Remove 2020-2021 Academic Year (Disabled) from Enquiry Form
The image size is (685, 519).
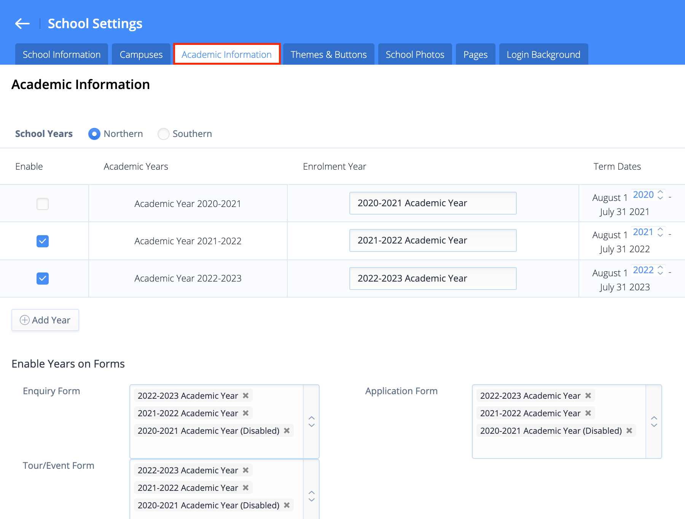287,431
